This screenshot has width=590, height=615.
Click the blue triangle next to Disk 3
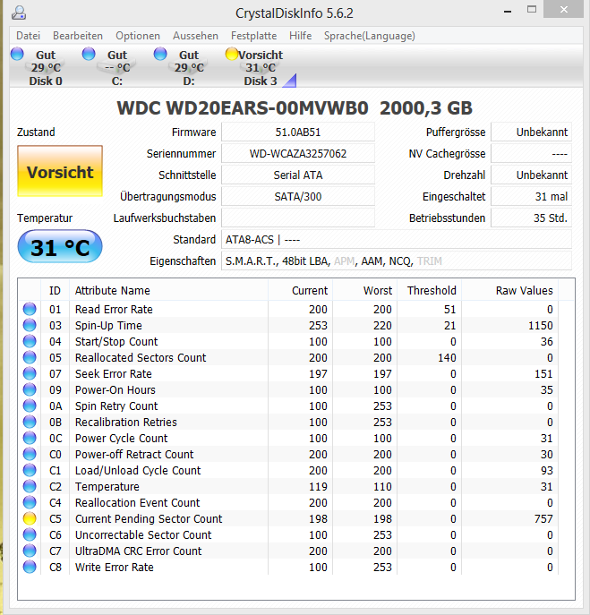click(x=289, y=81)
